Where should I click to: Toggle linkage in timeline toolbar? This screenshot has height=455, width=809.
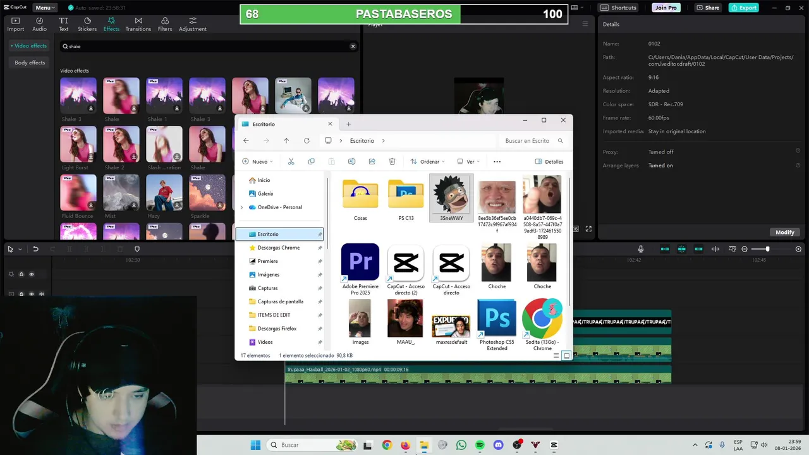[x=698, y=249]
